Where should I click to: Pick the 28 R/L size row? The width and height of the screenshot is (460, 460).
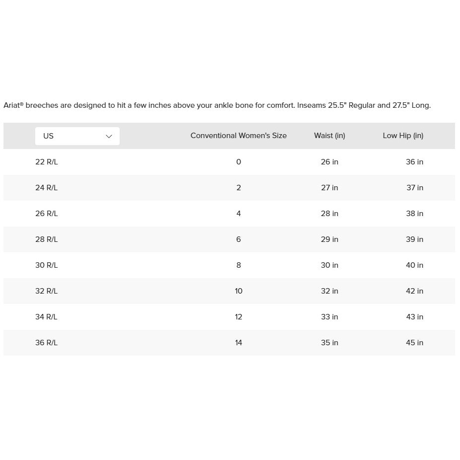(x=229, y=239)
